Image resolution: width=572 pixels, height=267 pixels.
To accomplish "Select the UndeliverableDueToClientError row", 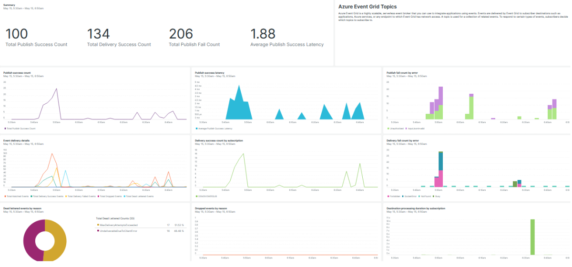I will (x=140, y=230).
